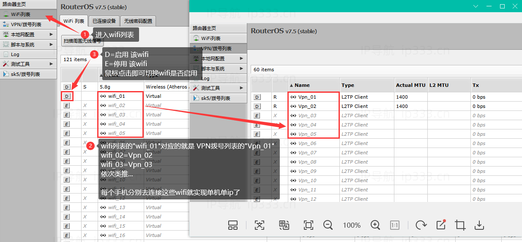Click the "60 items" count text

point(264,70)
